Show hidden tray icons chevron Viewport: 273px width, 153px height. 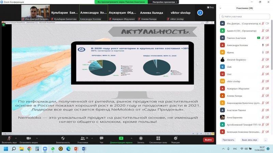(223, 149)
